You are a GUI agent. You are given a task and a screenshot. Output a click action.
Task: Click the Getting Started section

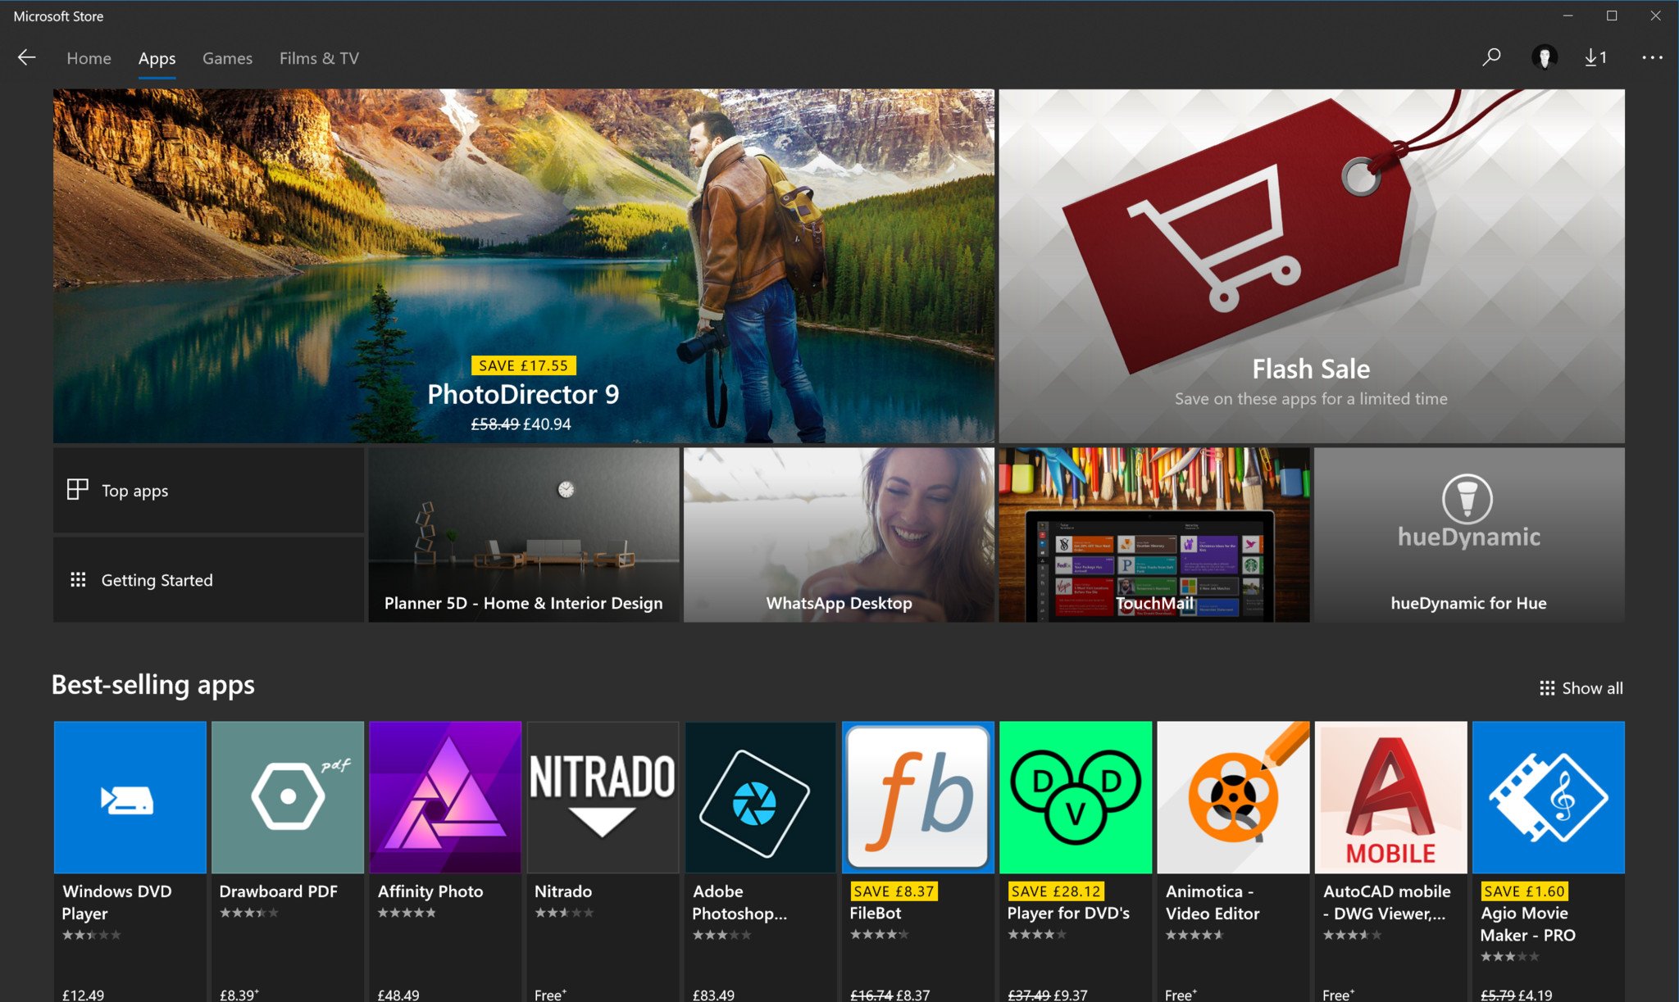coord(209,578)
